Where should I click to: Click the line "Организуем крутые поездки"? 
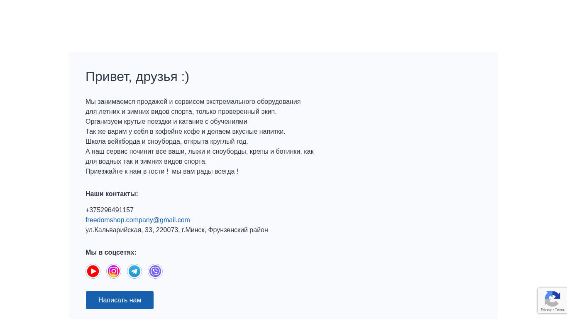coord(166,122)
